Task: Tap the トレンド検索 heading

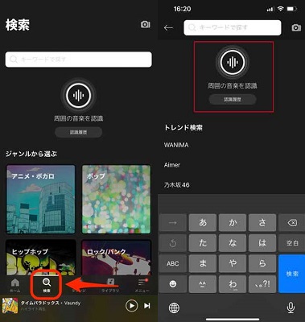Action: coord(183,128)
